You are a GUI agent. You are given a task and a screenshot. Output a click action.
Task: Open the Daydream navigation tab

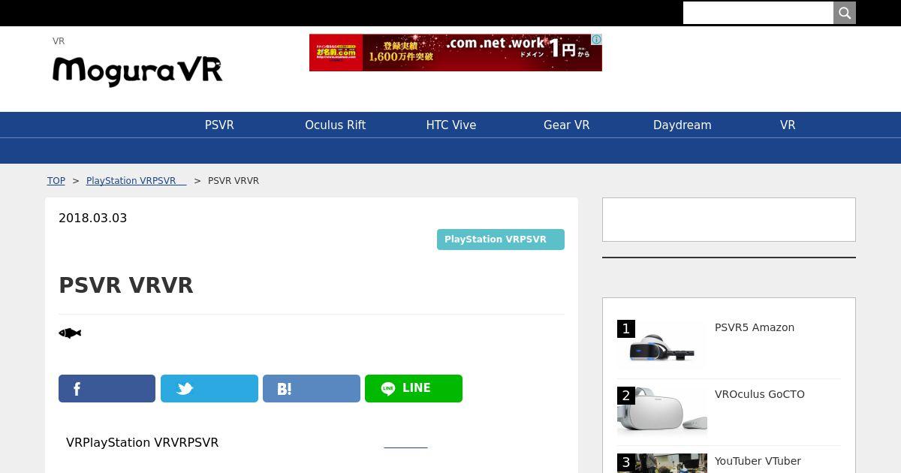click(x=683, y=125)
